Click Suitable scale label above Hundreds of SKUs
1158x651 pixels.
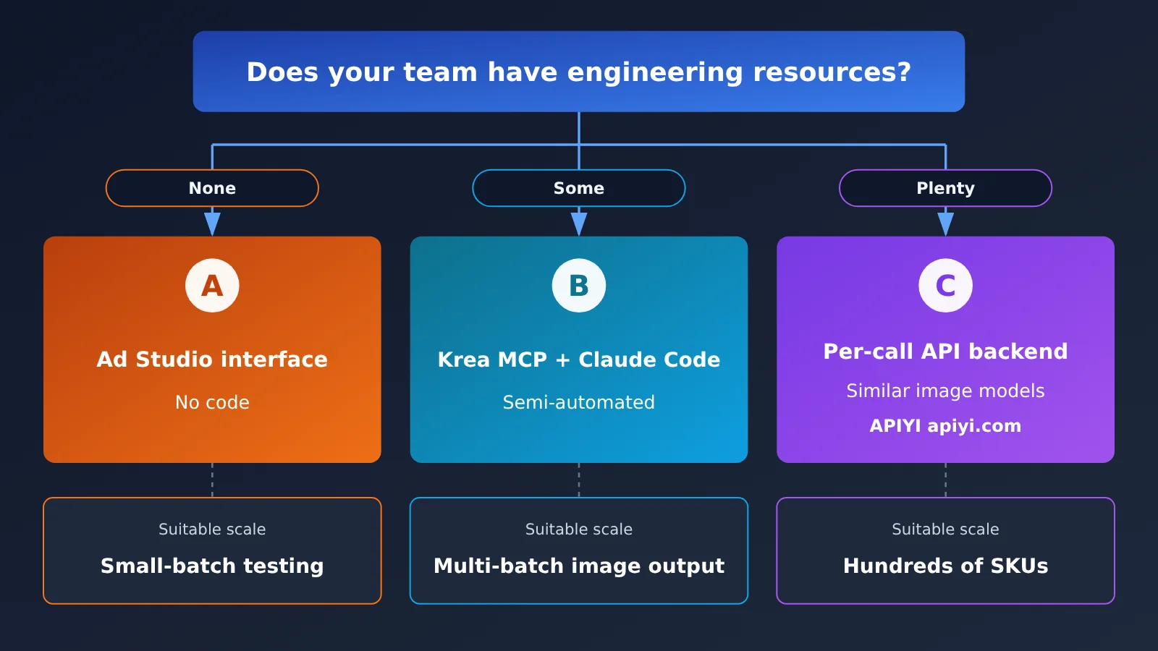click(x=945, y=529)
